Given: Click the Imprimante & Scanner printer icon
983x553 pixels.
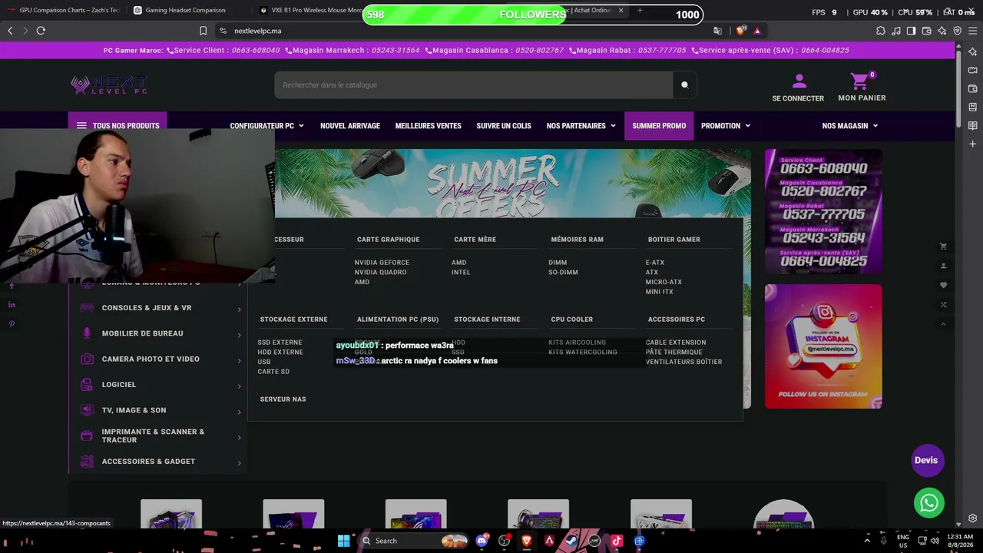Looking at the screenshot, I should coord(88,435).
